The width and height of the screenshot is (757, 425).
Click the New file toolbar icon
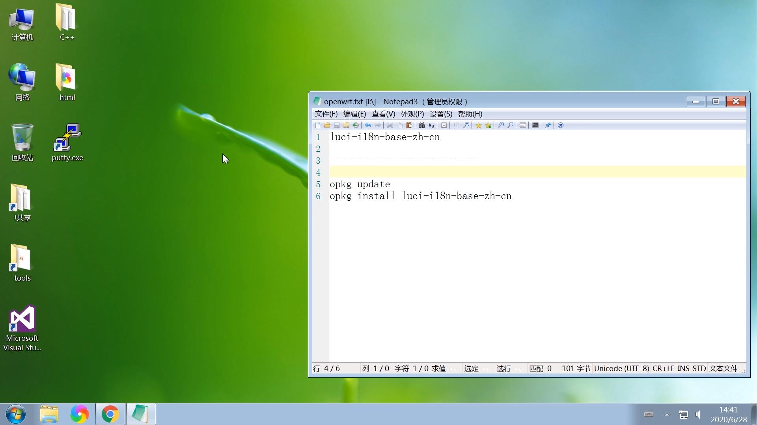pos(318,125)
